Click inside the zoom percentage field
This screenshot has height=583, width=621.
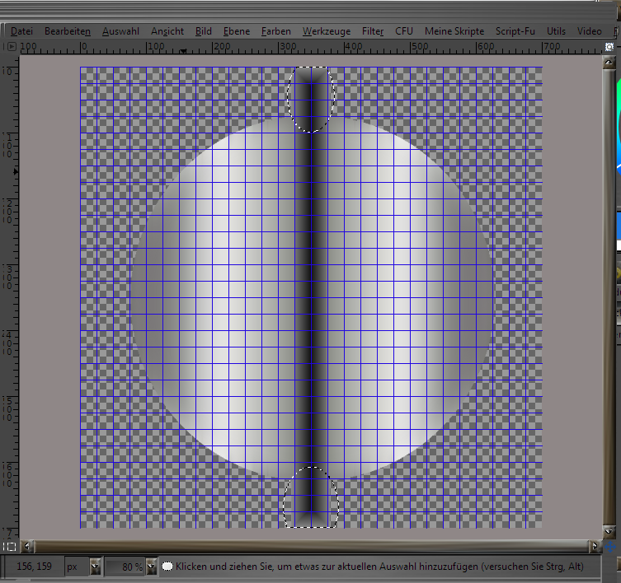click(x=125, y=567)
